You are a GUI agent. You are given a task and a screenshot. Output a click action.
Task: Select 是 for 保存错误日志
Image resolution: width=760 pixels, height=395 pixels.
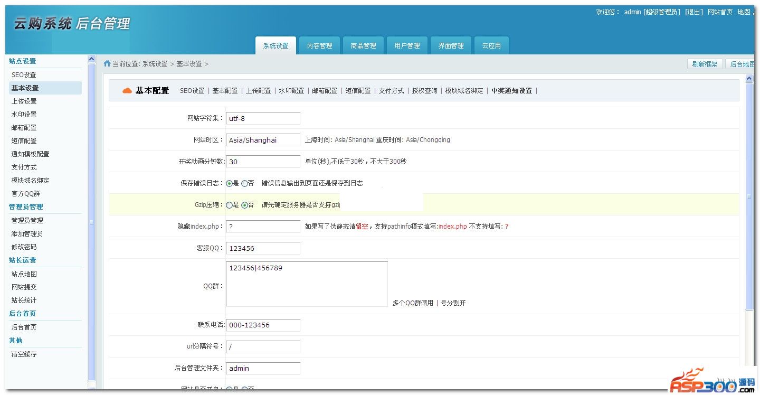pos(230,184)
